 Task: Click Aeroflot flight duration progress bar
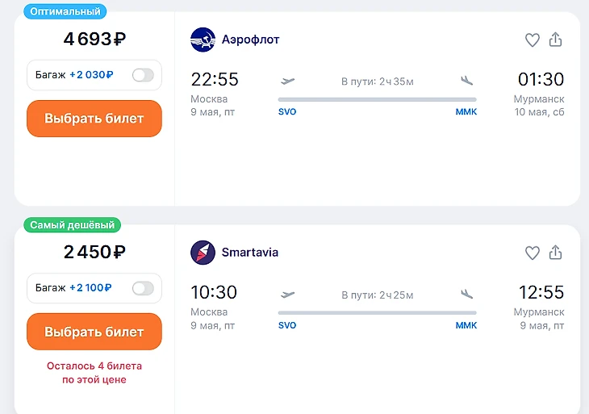(377, 99)
